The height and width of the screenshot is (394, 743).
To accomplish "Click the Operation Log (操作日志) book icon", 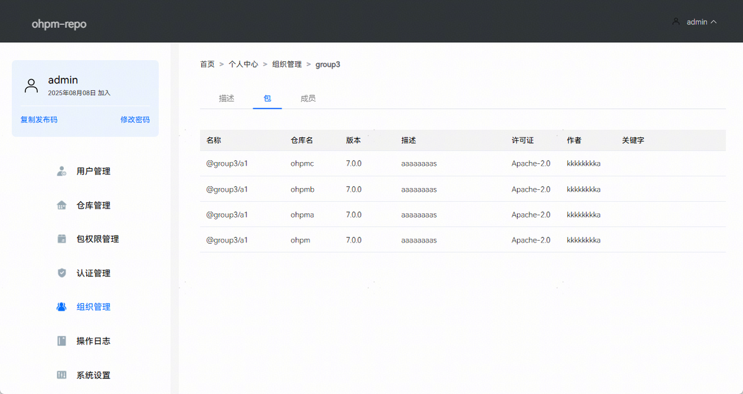I will click(61, 341).
